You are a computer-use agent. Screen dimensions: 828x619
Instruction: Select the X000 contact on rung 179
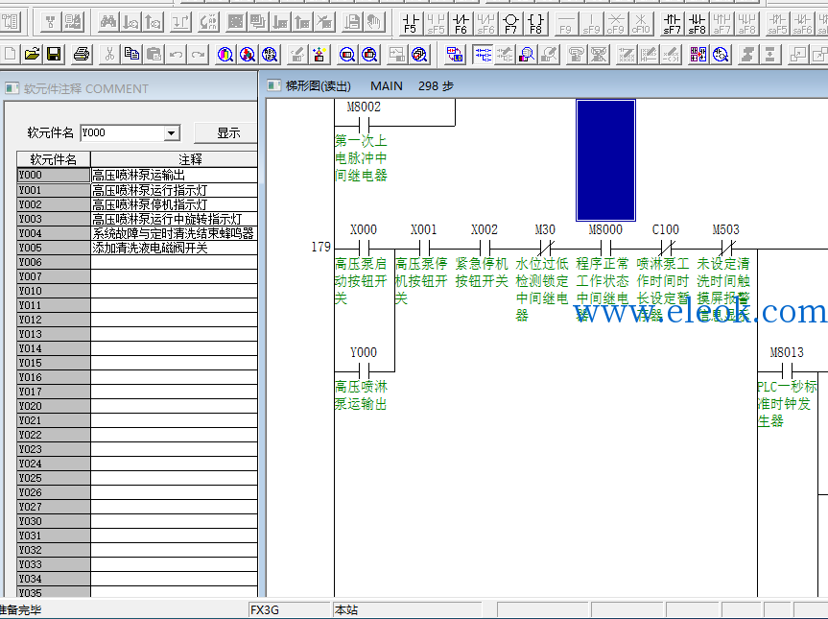click(364, 247)
